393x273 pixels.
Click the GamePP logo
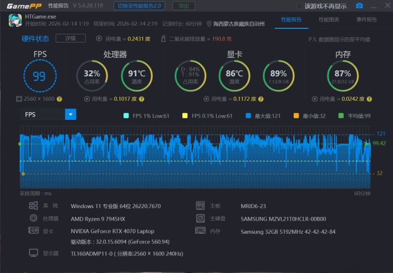24,6
